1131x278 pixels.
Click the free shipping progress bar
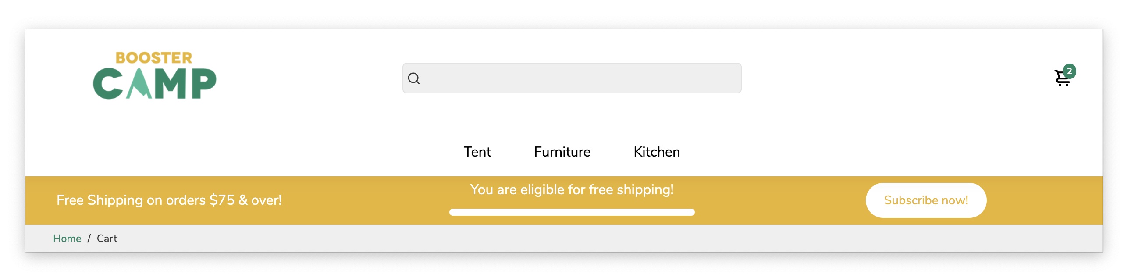pos(572,213)
